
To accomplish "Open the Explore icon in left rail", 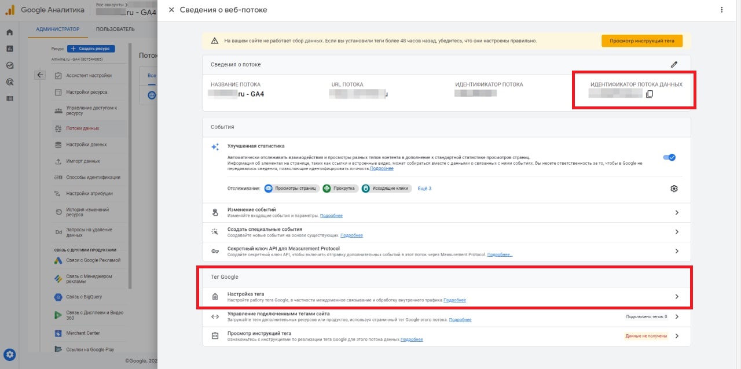I will point(9,65).
